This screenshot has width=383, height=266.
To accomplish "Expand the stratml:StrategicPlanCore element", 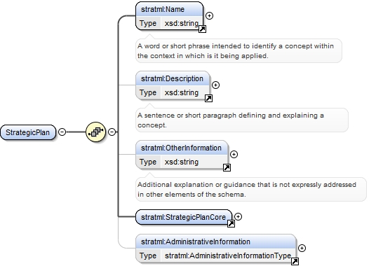I will tap(238, 216).
